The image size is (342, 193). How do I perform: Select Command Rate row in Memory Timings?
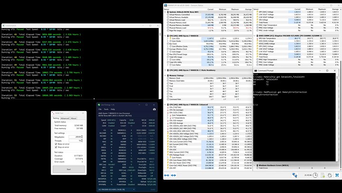tap(208, 99)
